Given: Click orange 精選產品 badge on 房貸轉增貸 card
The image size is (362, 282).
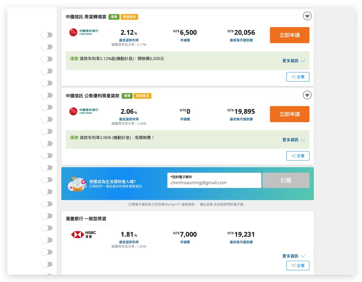Looking at the screenshot, I should 129,17.
